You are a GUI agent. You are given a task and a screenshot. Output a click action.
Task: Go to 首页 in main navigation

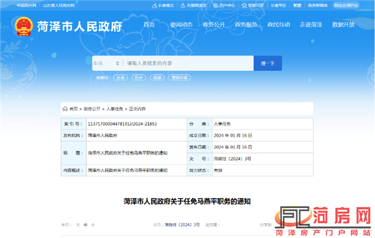point(149,24)
